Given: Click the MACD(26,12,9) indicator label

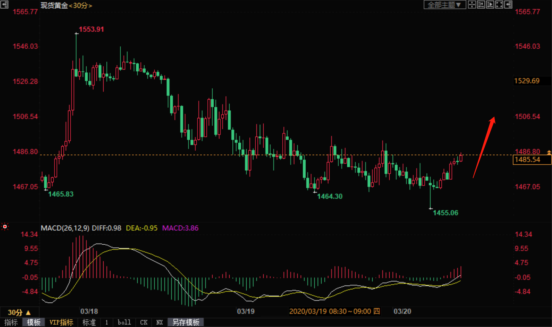Looking at the screenshot, I should pyautogui.click(x=65, y=228).
